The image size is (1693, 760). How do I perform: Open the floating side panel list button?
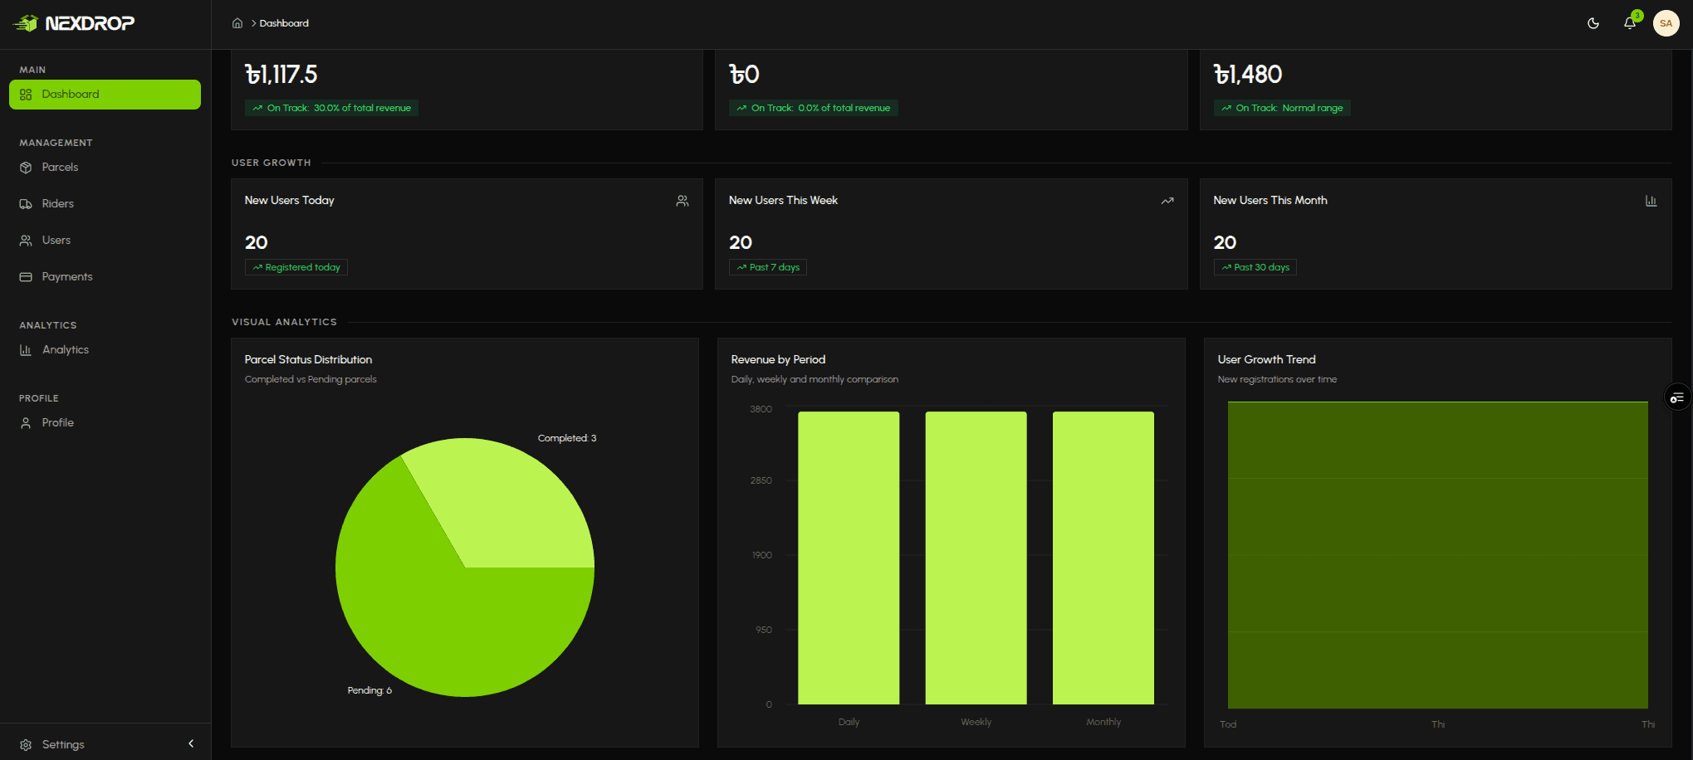click(1677, 397)
